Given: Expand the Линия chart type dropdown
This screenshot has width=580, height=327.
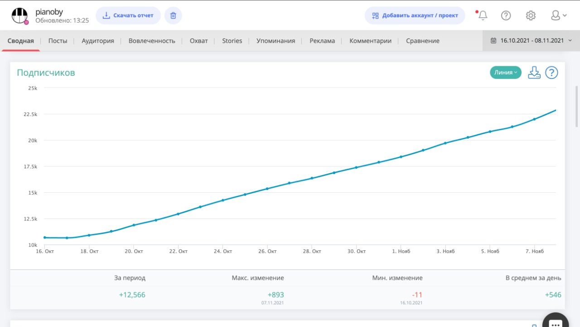Looking at the screenshot, I should (506, 73).
